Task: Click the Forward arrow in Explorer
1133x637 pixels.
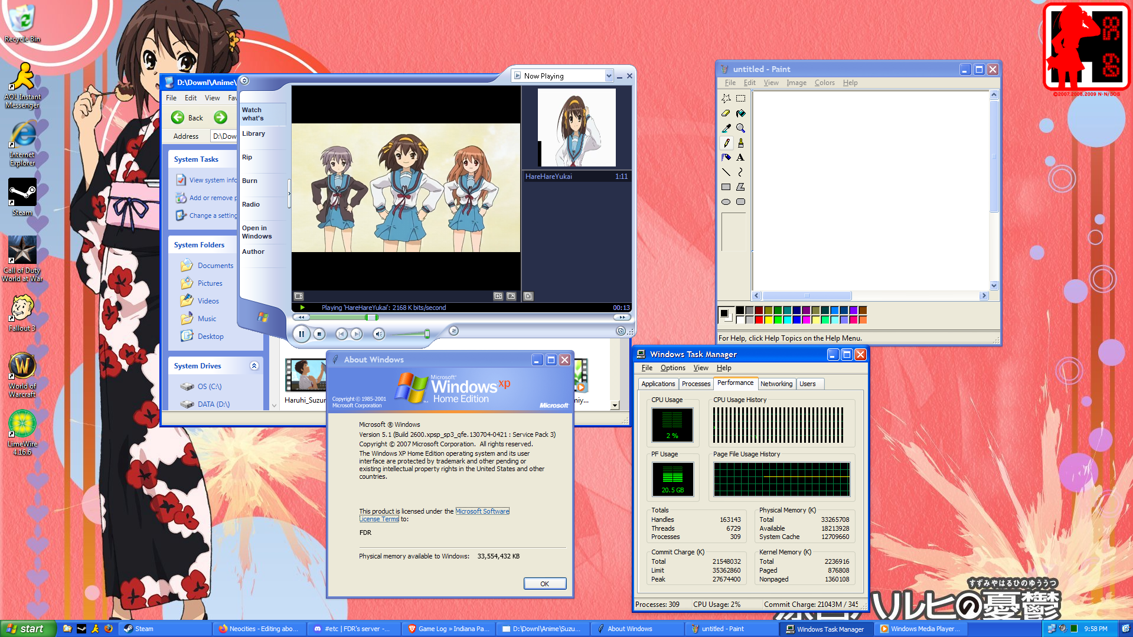Action: pyautogui.click(x=220, y=117)
